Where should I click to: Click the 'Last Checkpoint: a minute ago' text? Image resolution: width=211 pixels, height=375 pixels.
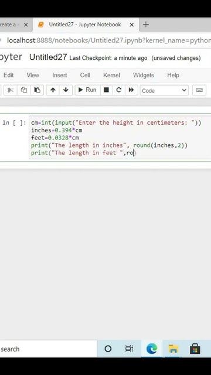tap(108, 58)
